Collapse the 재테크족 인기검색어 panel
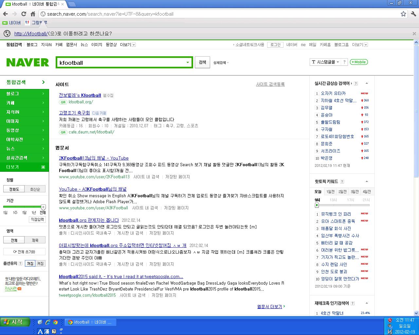Image resolution: width=419 pixels, height=335 pixels. pyautogui.click(x=367, y=303)
